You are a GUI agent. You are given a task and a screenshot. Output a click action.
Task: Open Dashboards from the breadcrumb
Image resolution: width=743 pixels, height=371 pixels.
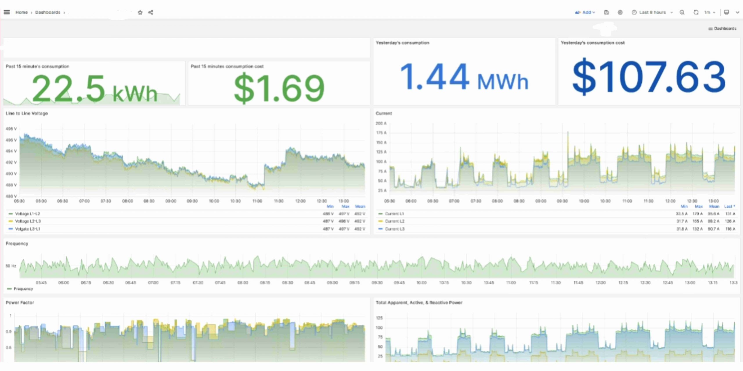point(47,12)
